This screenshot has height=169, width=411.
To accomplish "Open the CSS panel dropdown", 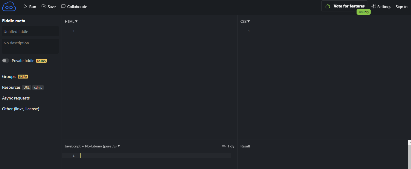I will tap(245, 21).
